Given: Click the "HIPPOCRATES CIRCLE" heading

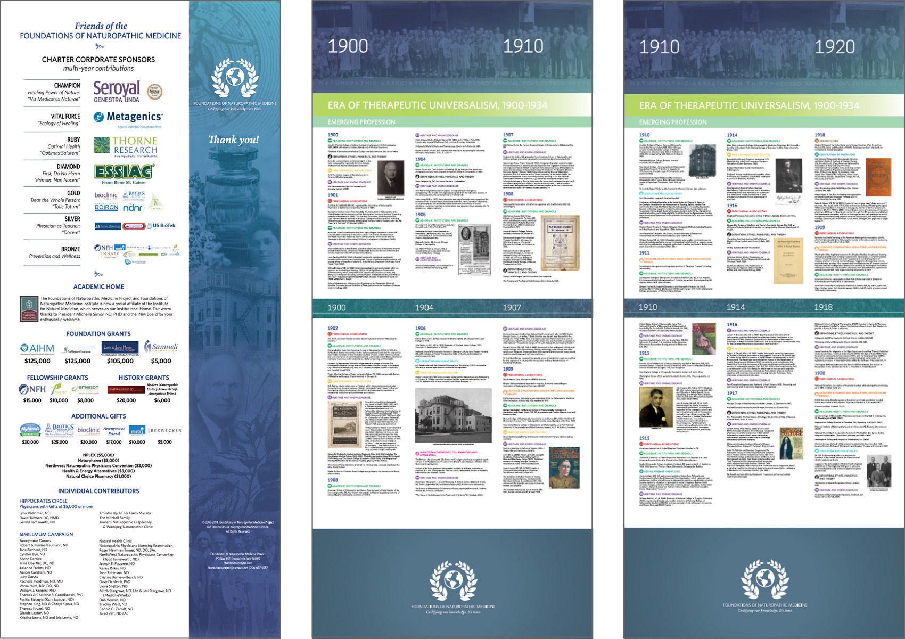Looking at the screenshot, I should (44, 501).
